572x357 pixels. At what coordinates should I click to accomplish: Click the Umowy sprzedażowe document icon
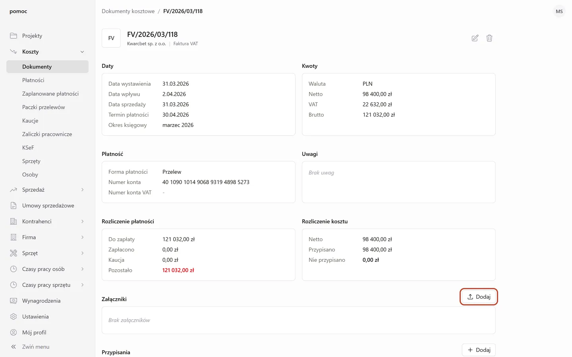click(x=14, y=205)
